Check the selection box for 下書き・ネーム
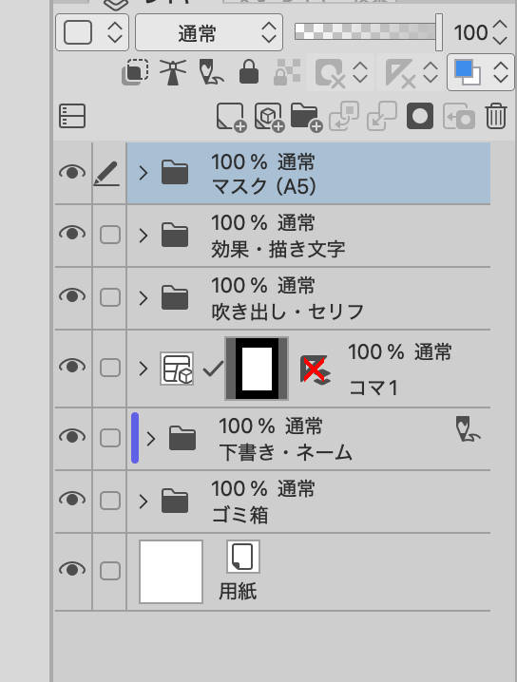Screen dimensions: 517x682 tap(110, 438)
